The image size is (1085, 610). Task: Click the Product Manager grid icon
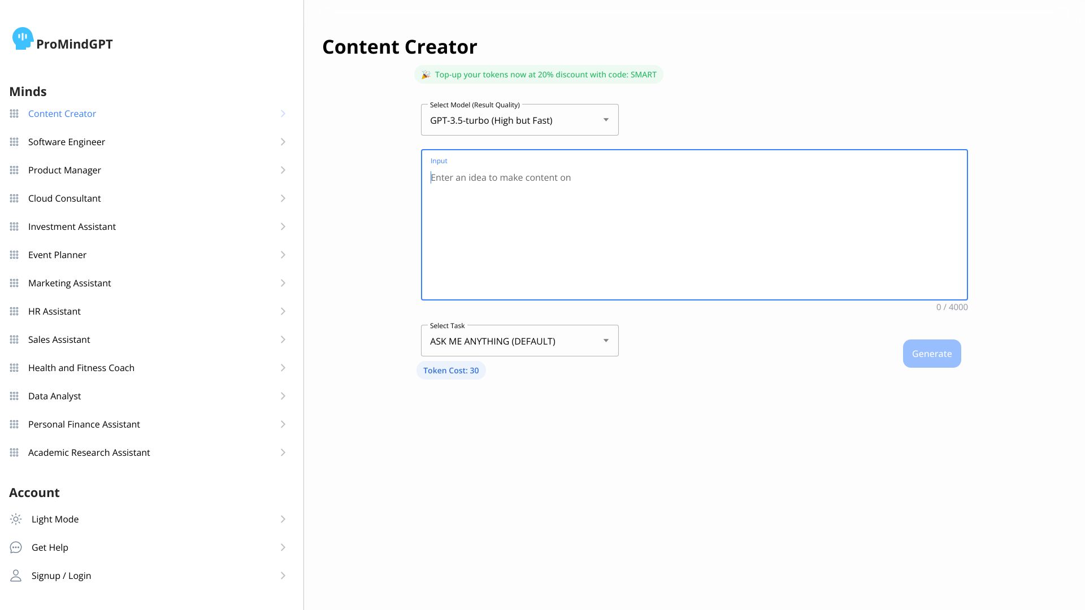[14, 170]
